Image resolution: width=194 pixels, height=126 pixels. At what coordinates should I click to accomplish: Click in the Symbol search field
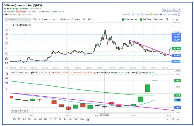(x=18, y=19)
